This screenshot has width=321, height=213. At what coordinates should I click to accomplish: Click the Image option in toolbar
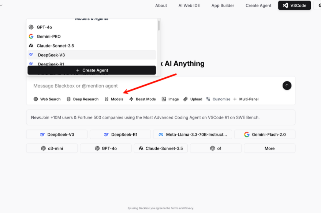[170, 99]
